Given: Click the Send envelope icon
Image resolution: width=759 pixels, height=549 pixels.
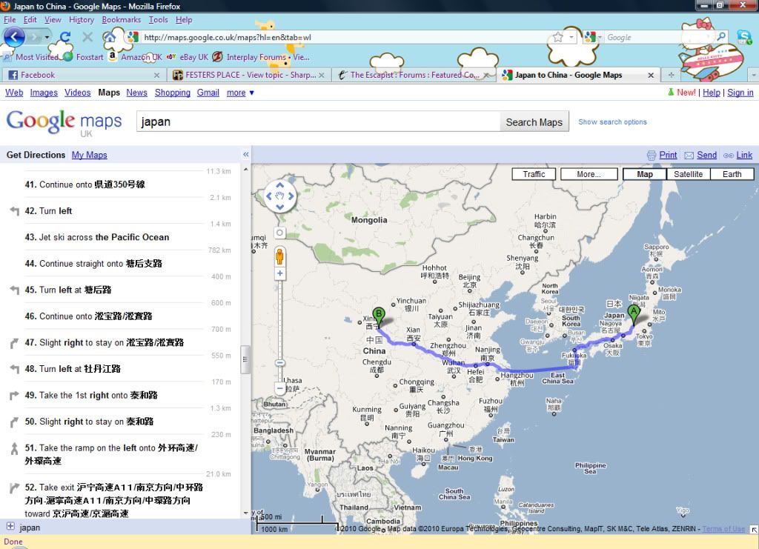Looking at the screenshot, I should [x=689, y=156].
